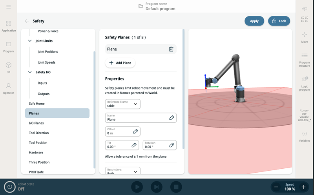
Task: Edit the Offset value pencil icon
Action: 135,131
